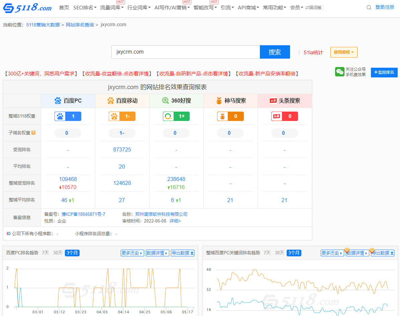The height and width of the screenshot is (316, 400).
Task: Select 30天 tab in 百度PC排名趋势
Action: (58, 253)
